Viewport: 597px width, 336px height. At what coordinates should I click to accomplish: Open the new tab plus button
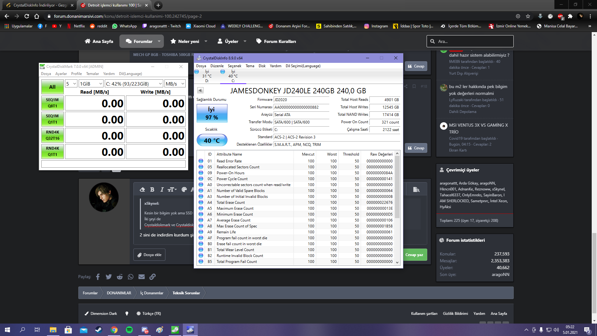(x=158, y=5)
